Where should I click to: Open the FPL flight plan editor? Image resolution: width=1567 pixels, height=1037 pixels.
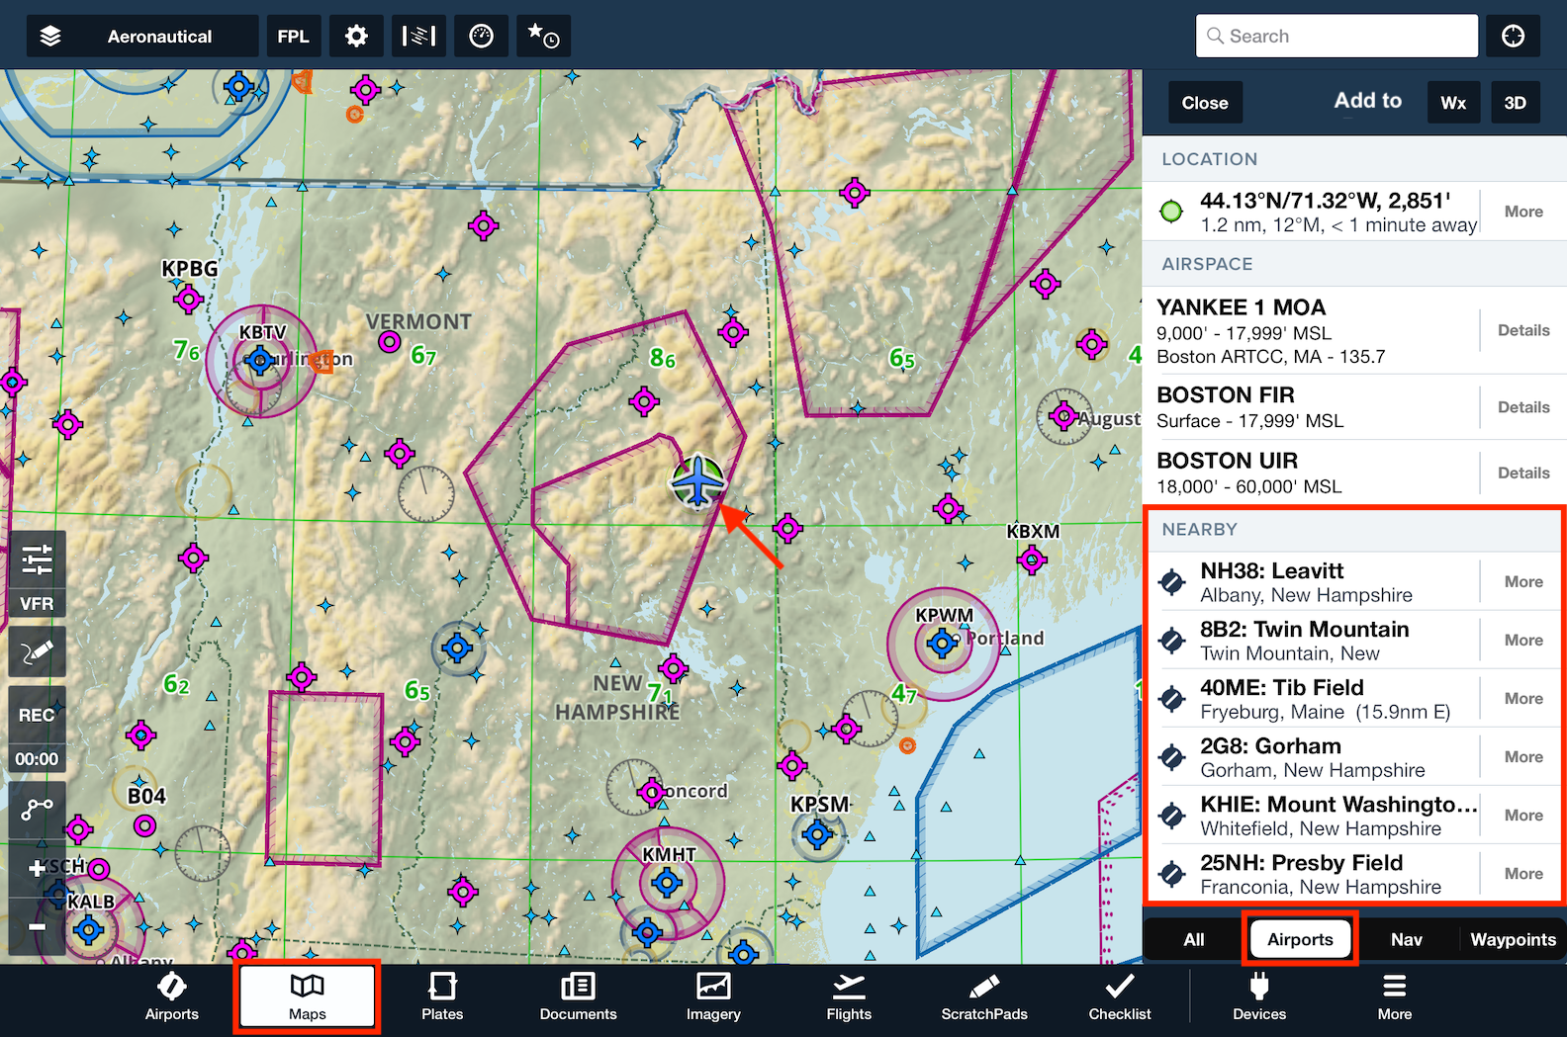tap(293, 37)
